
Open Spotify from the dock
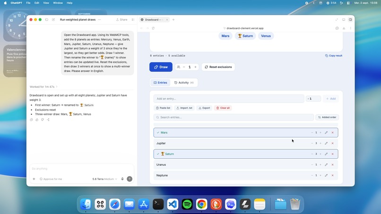[x=187, y=204]
